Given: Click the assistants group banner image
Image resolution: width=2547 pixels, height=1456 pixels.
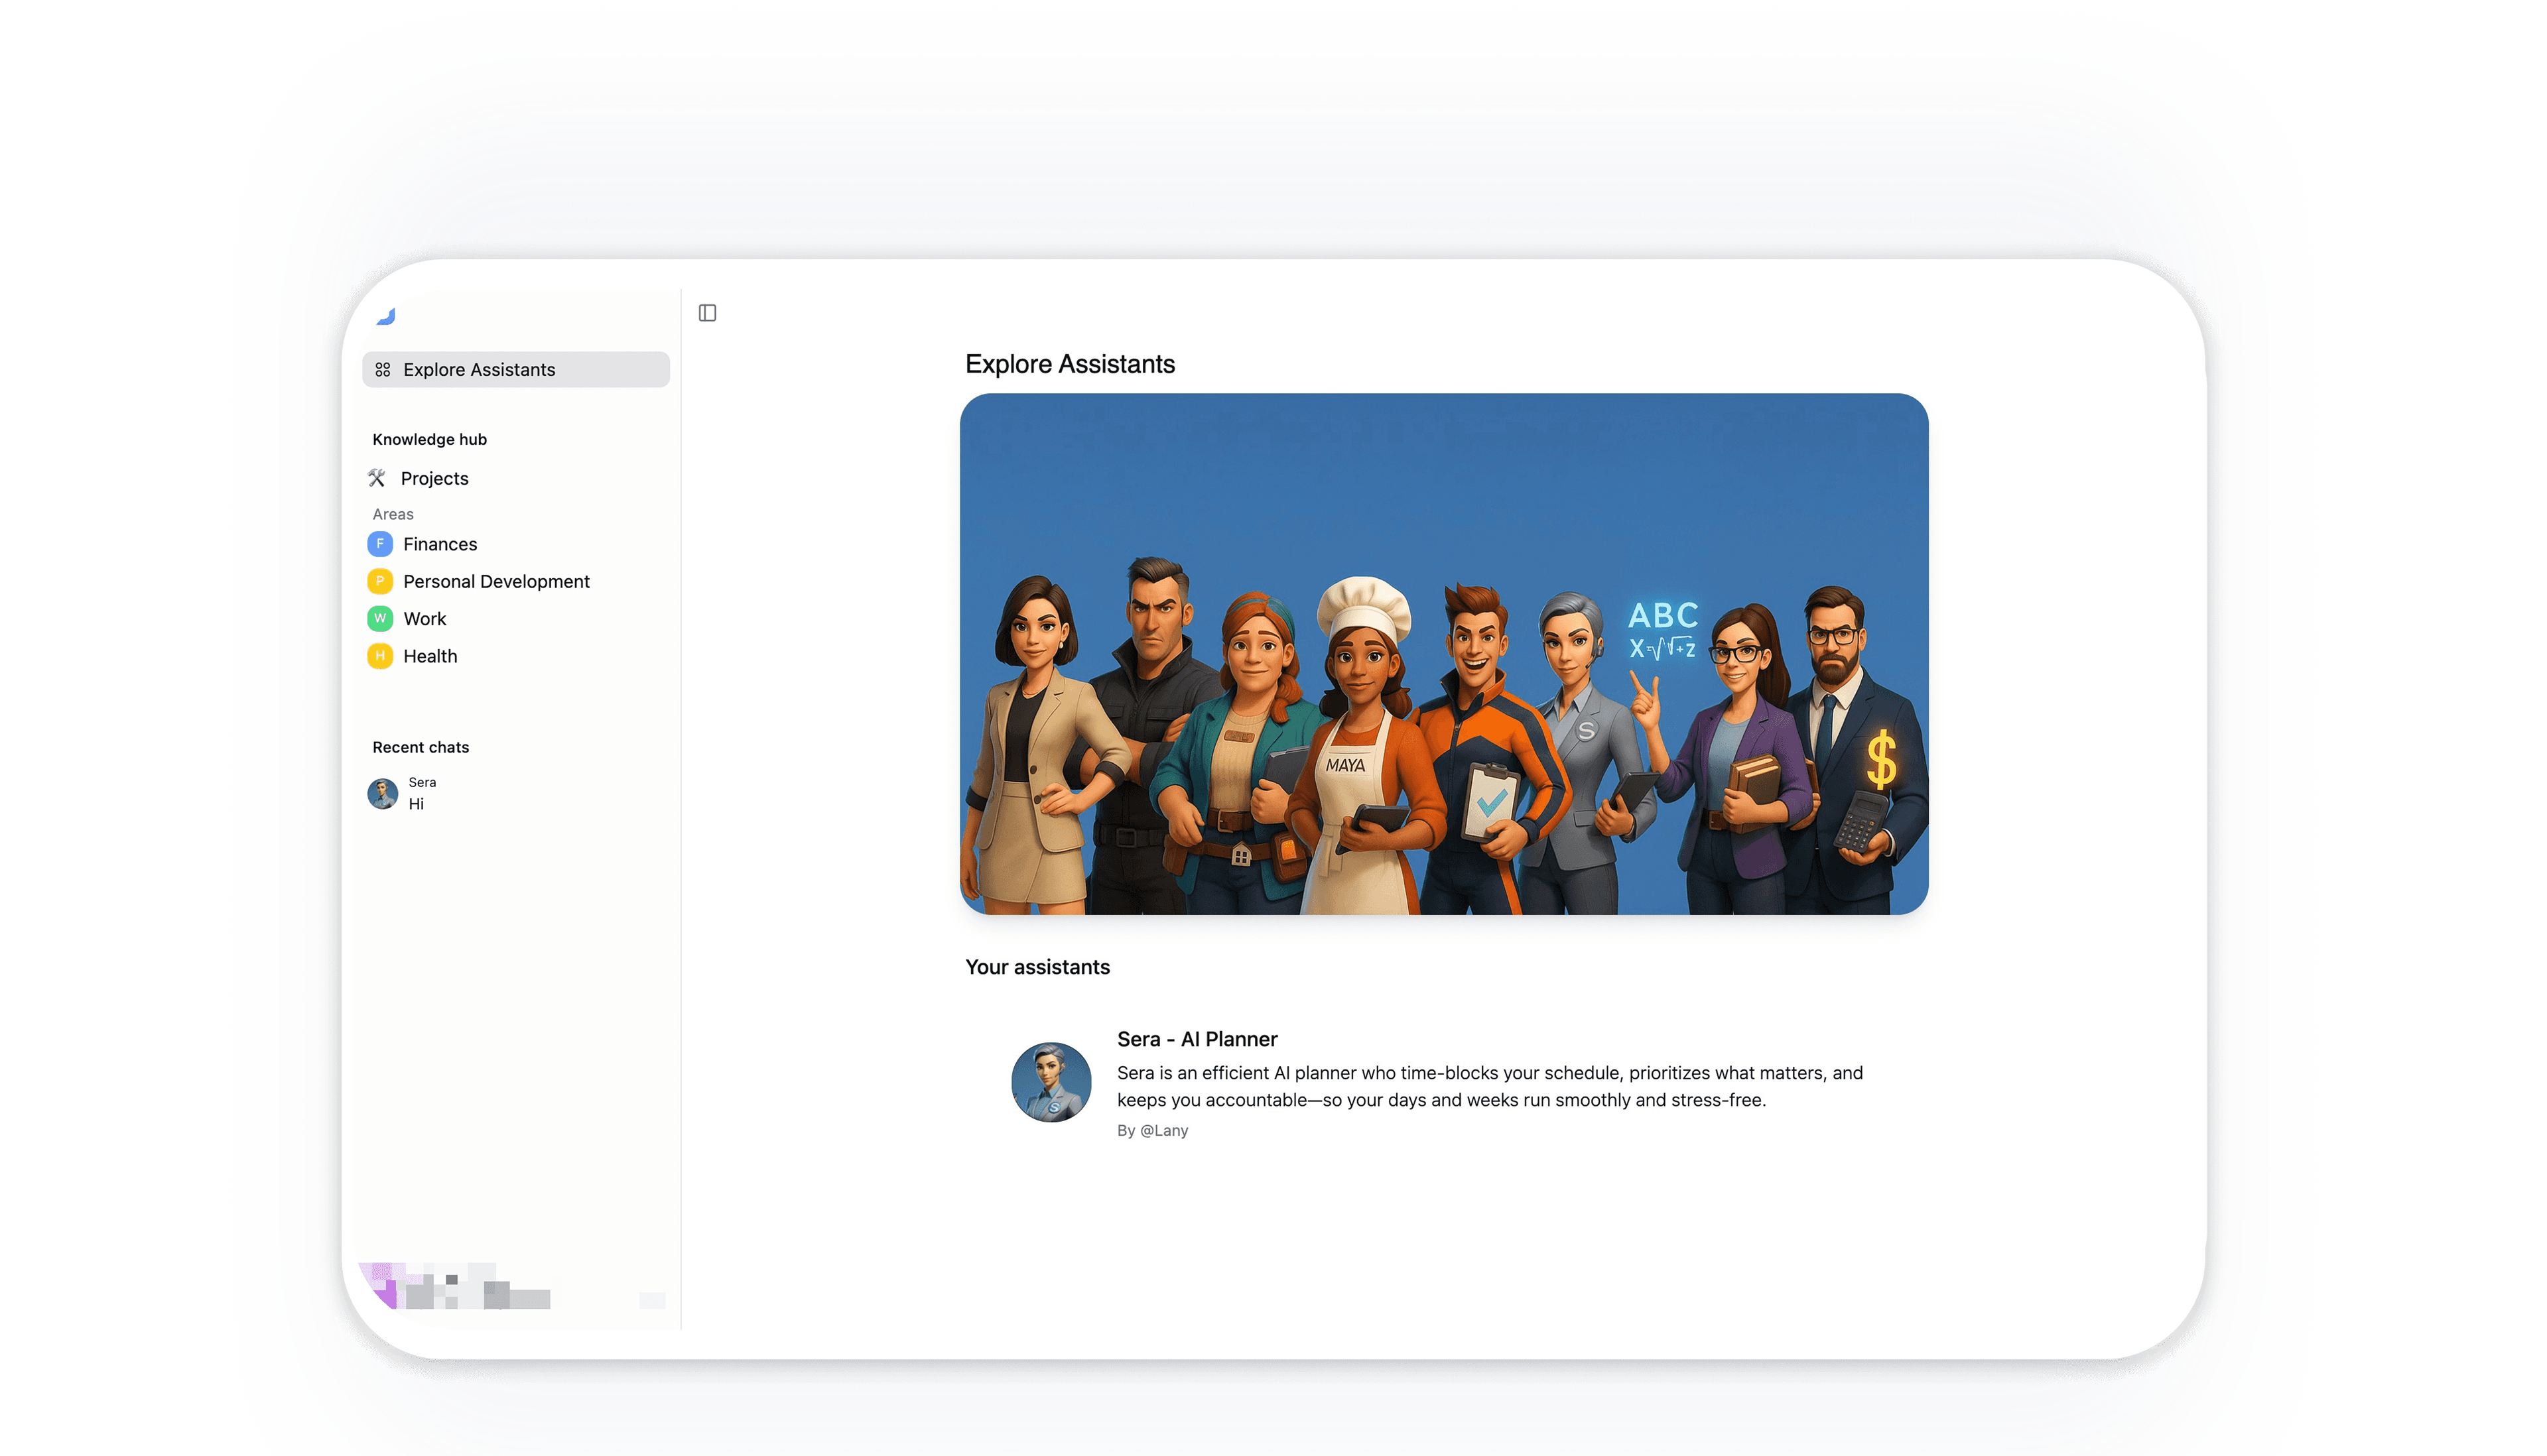Looking at the screenshot, I should [1443, 654].
